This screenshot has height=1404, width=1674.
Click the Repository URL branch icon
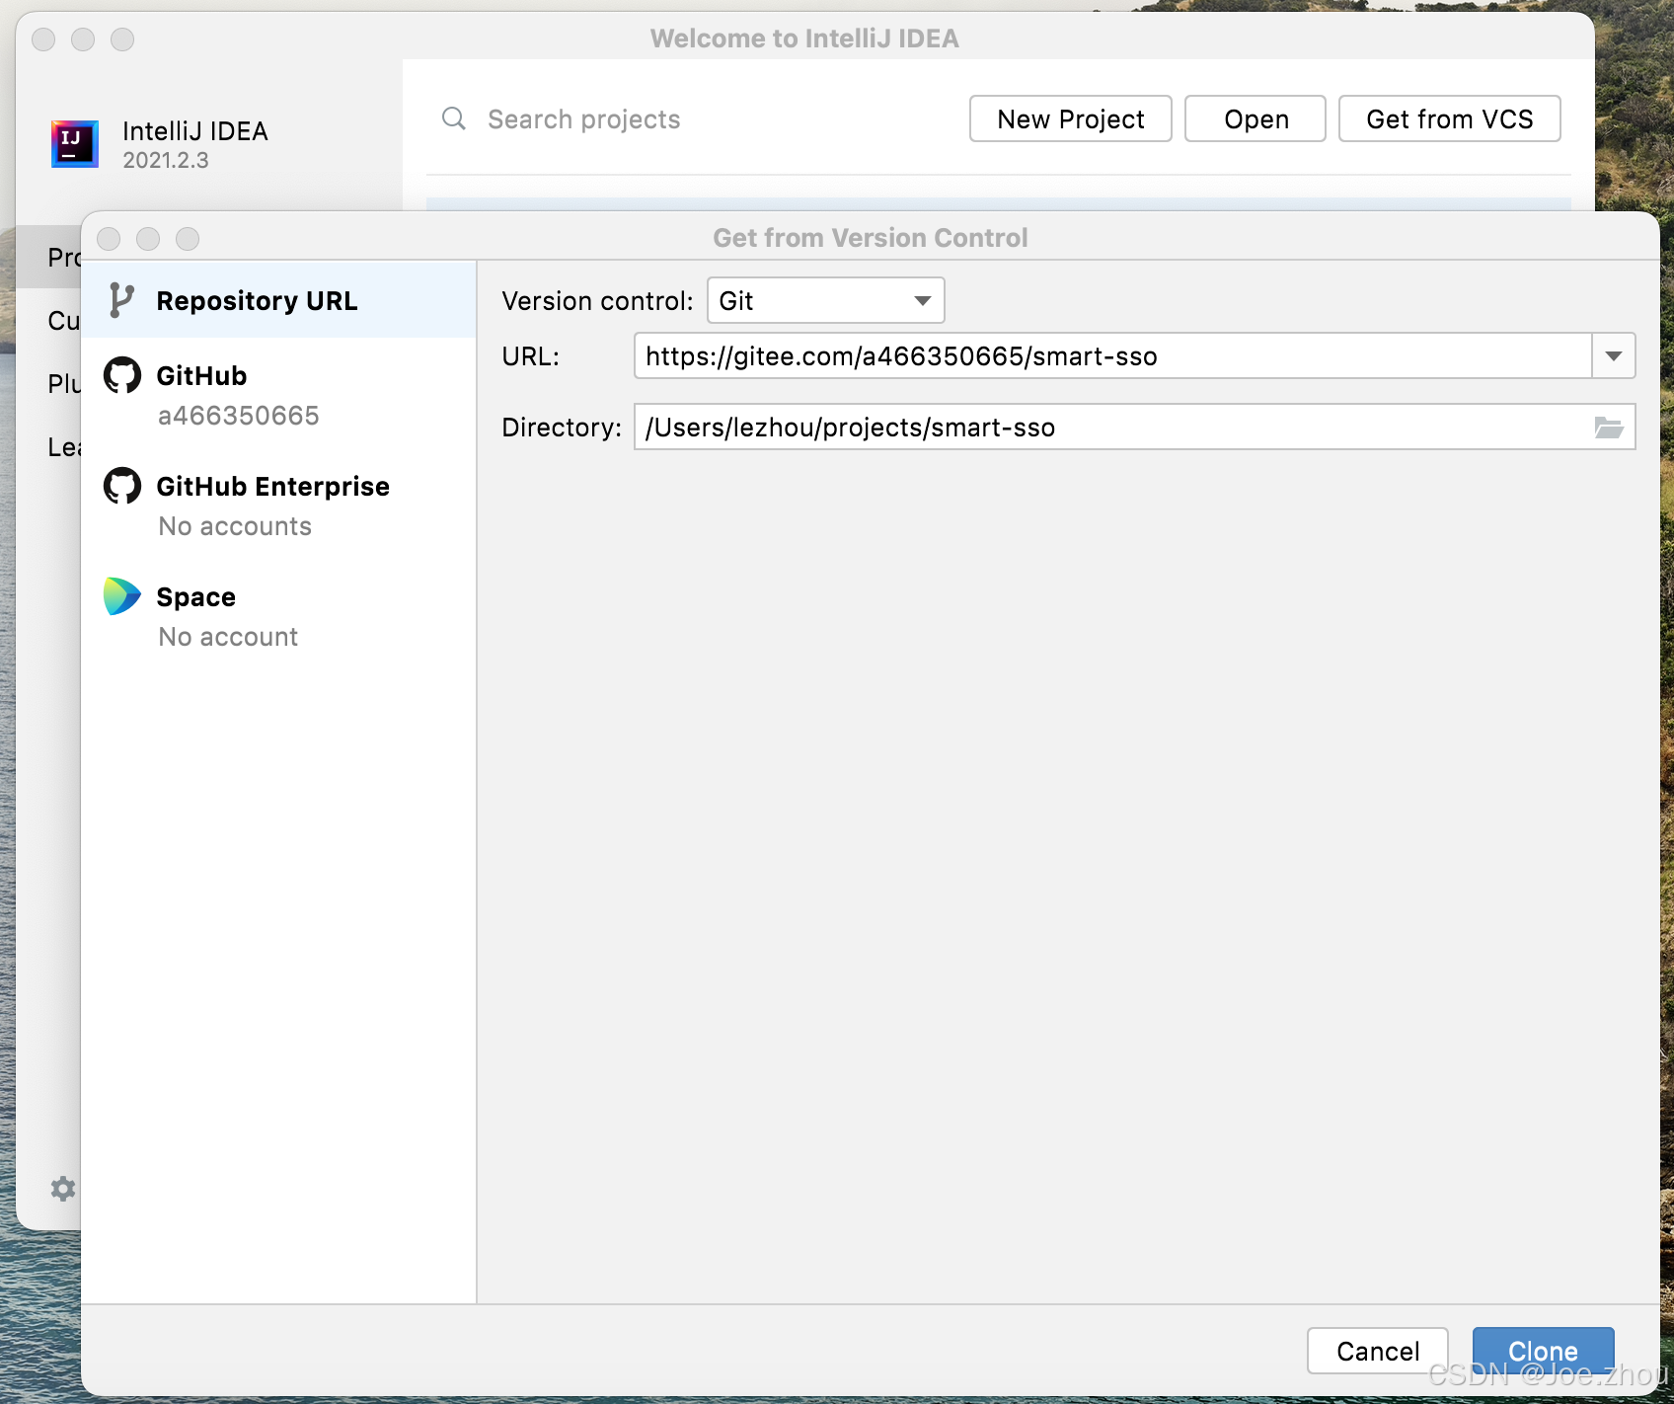click(121, 300)
